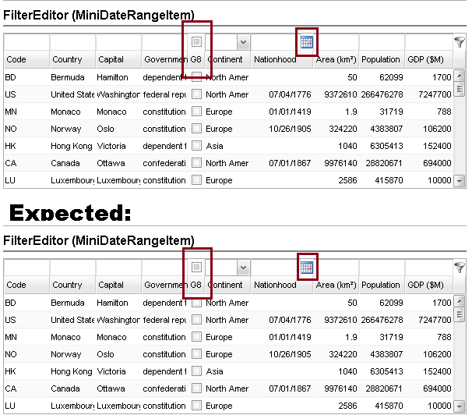The width and height of the screenshot is (472, 415).
Task: Open date range picker in top grid
Action: pyautogui.click(x=307, y=42)
